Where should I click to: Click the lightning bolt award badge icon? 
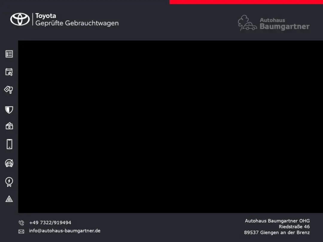9,182
